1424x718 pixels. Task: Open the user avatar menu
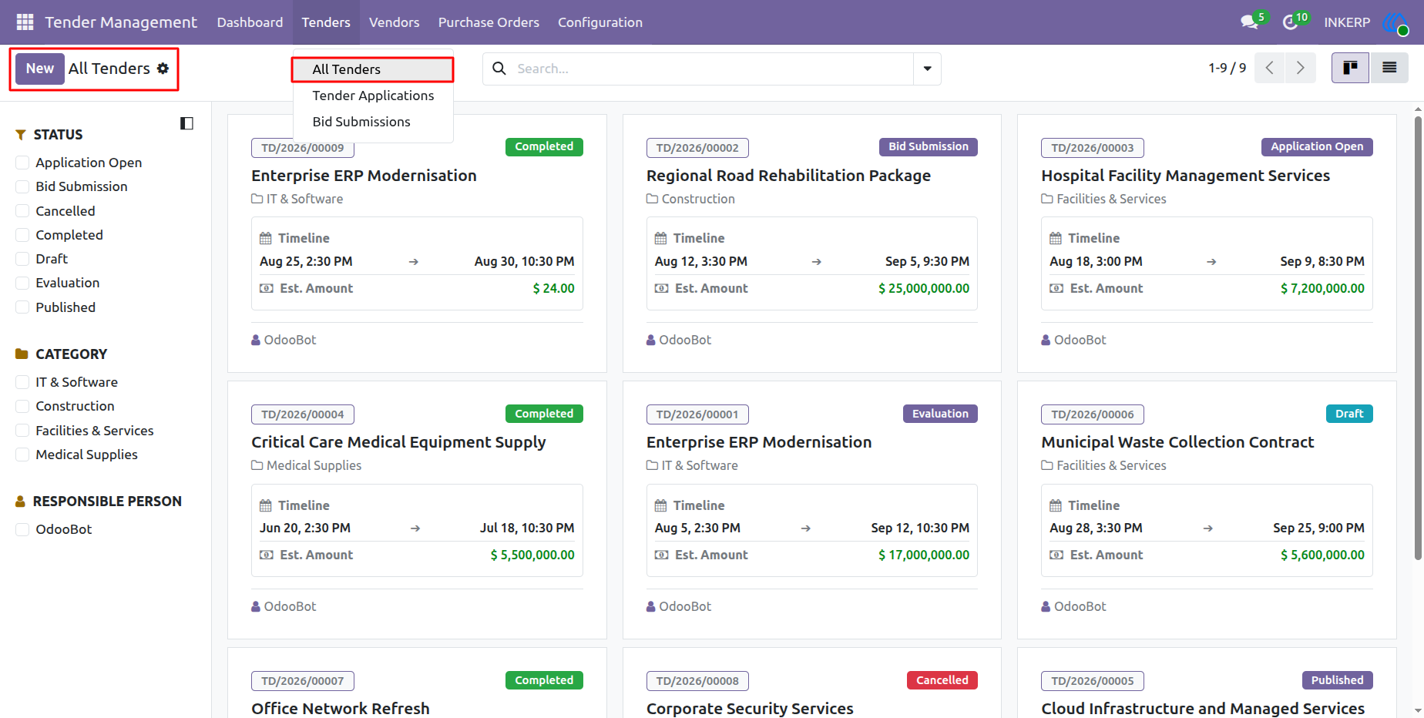tap(1395, 22)
